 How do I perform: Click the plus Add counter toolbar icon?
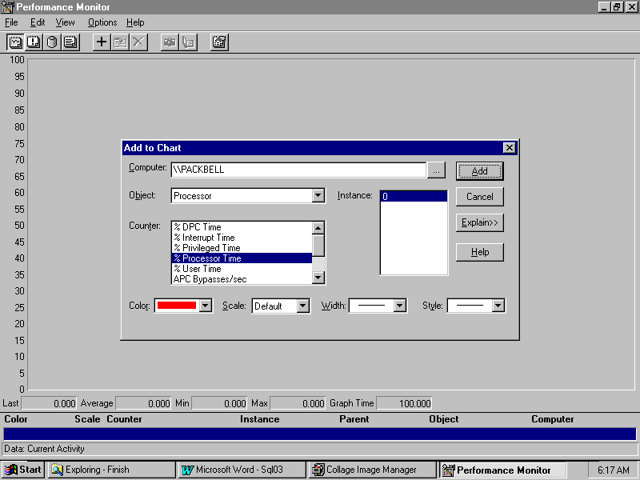(102, 42)
